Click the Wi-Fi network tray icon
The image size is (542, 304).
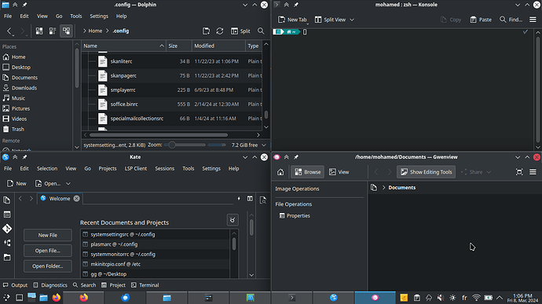point(476,298)
